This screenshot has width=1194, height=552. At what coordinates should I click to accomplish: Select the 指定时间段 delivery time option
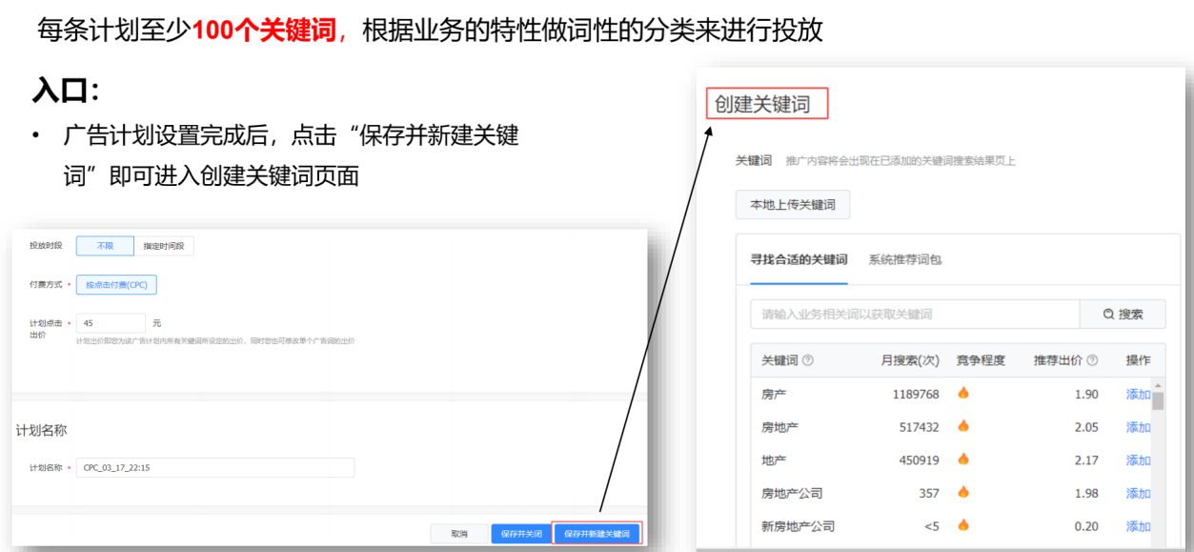[164, 246]
